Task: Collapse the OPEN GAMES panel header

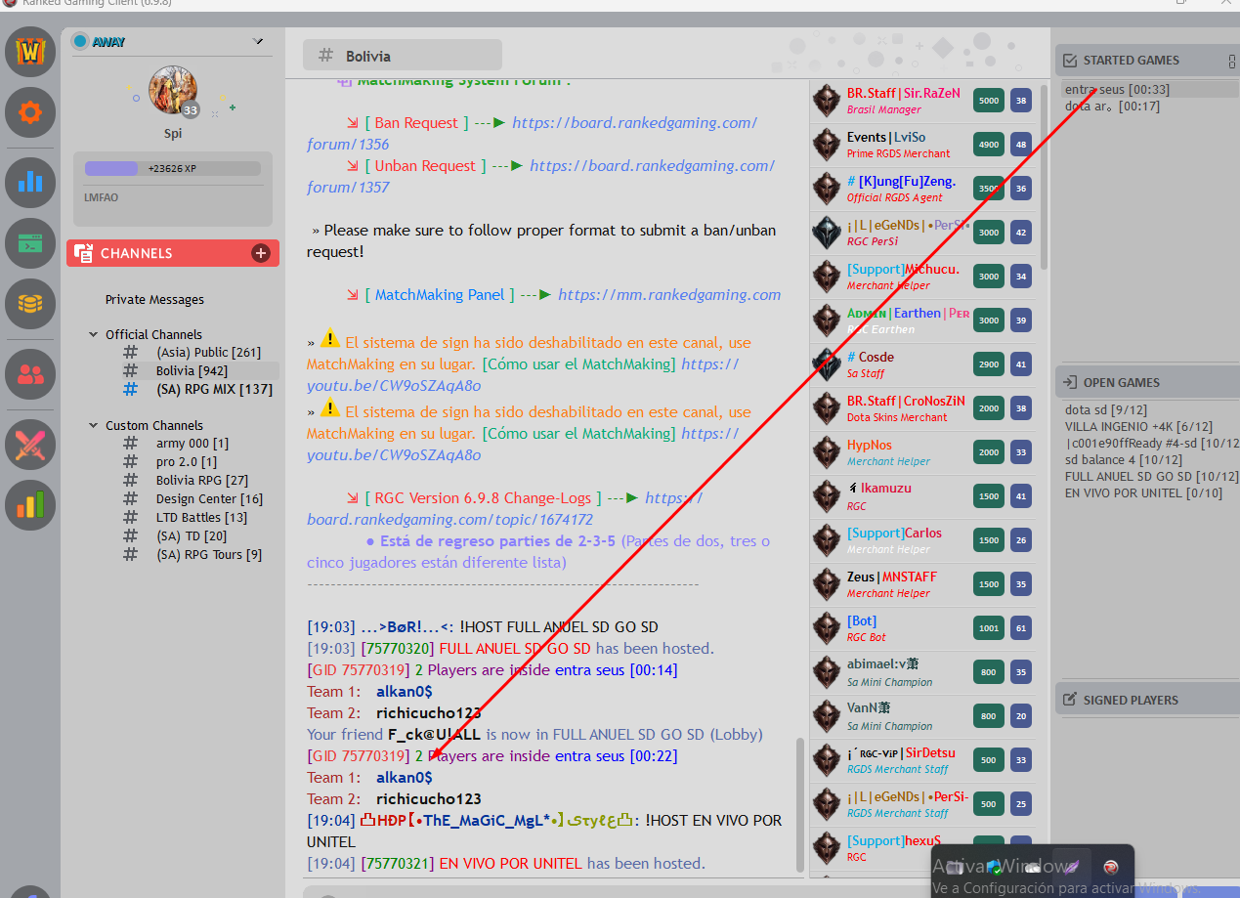Action: (1147, 383)
